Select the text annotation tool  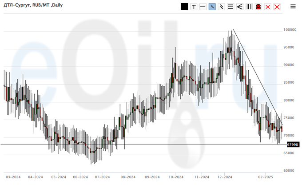tap(194, 7)
